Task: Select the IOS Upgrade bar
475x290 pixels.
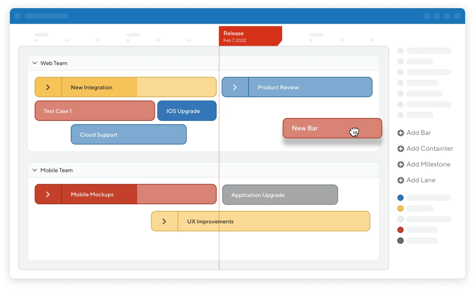Action: [187, 111]
